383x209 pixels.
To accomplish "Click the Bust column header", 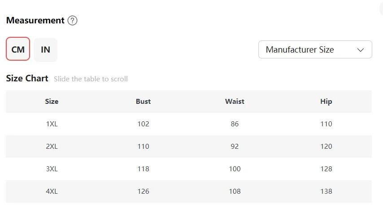I will tap(143, 102).
